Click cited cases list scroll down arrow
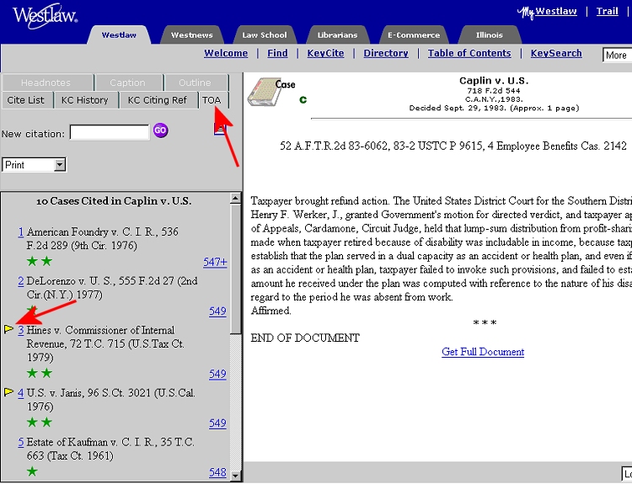This screenshot has width=632, height=484. click(x=235, y=476)
